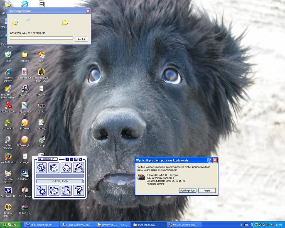Switch to 'Stacja dysków CD (E:)' taskbar window
Screen dimensions: 285x228
(x=77, y=225)
